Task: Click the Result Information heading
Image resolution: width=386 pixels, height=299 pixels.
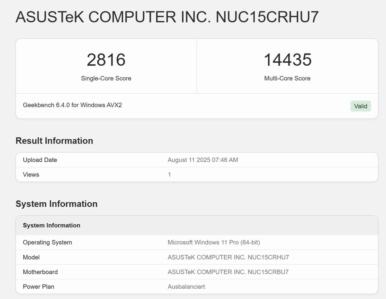Action: click(x=54, y=141)
